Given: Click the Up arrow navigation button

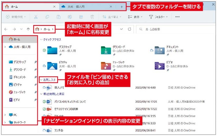Looking at the screenshot, I should pos(28,29).
